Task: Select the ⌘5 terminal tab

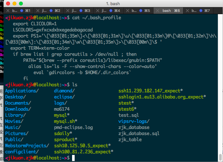Action: click(x=147, y=11)
